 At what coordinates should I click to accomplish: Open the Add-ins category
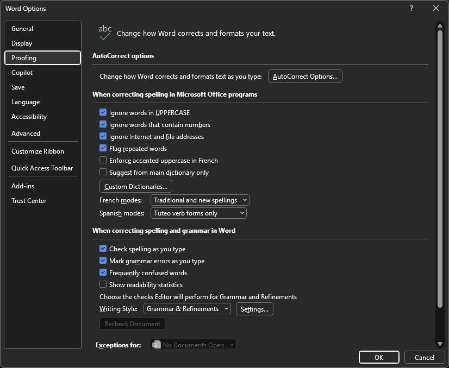pyautogui.click(x=42, y=186)
